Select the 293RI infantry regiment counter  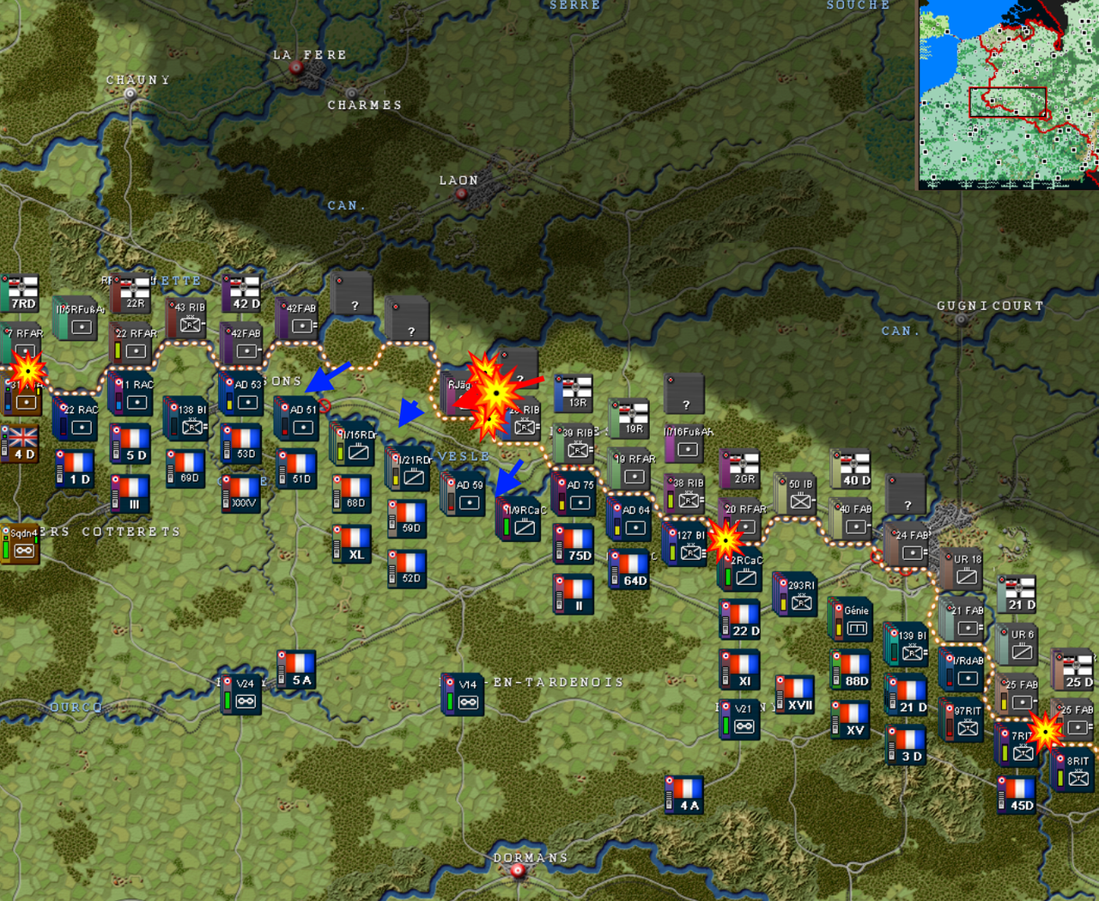(x=796, y=595)
